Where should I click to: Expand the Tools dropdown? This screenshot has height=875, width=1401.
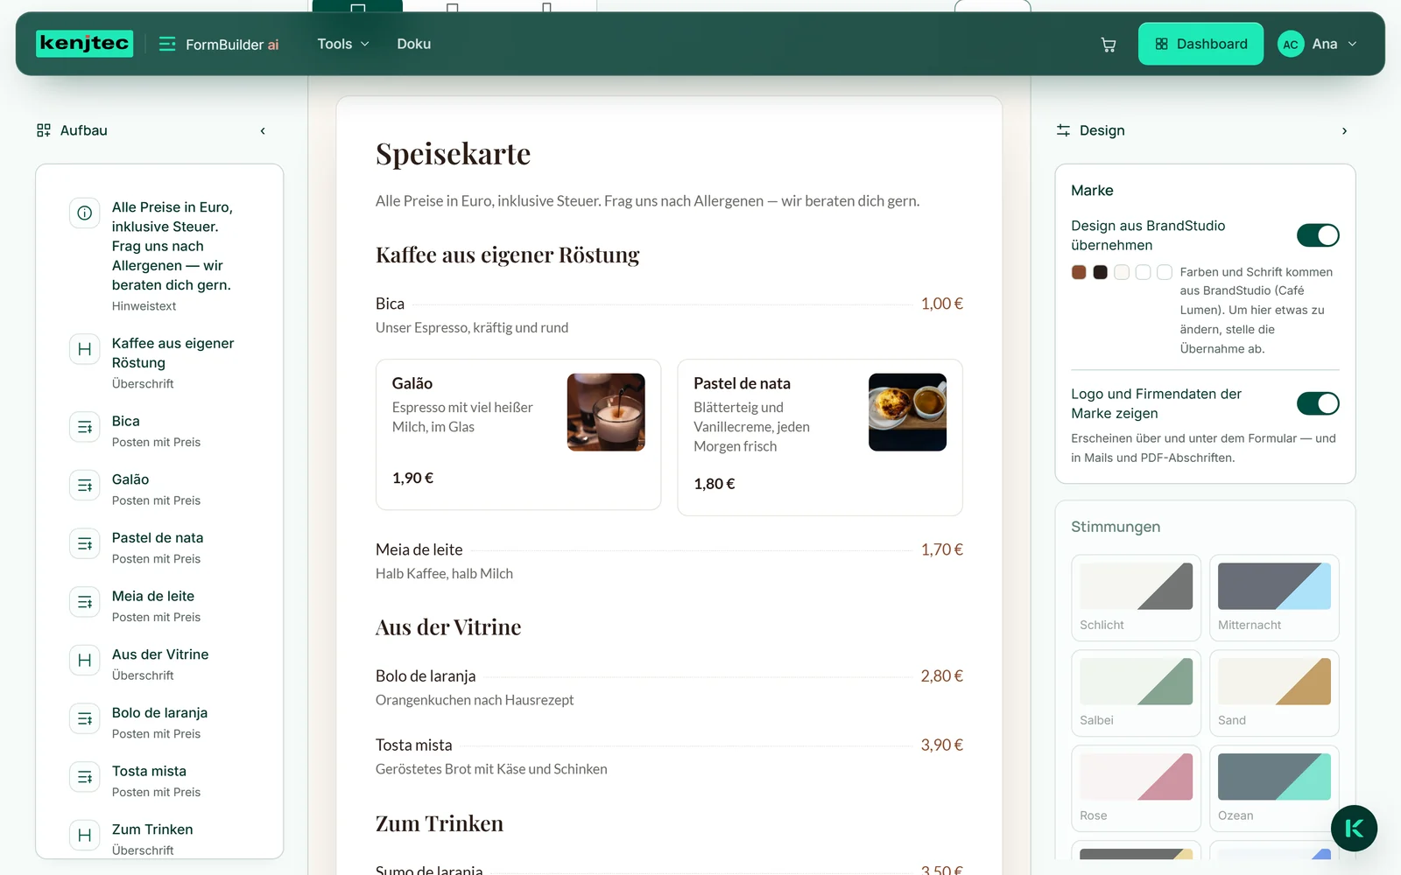coord(343,44)
